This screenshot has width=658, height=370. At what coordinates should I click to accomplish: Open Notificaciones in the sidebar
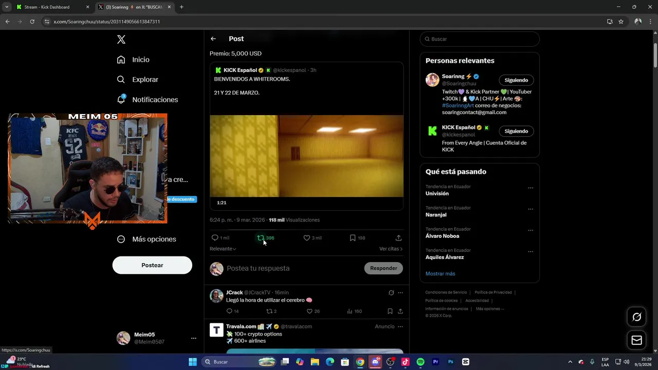(x=148, y=100)
